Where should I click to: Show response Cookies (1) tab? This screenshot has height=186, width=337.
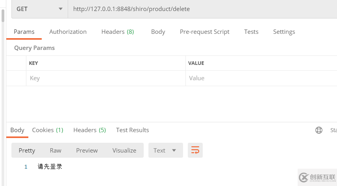tap(48, 130)
